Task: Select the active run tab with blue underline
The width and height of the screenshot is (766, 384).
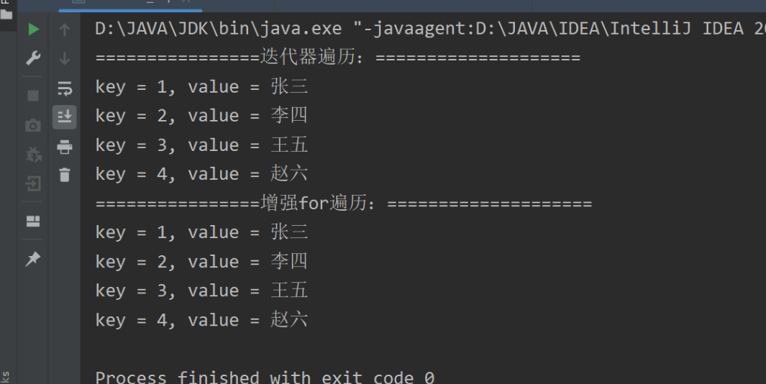Action: [130, 5]
